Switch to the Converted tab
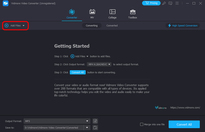205x132 pixels. [x=112, y=26]
